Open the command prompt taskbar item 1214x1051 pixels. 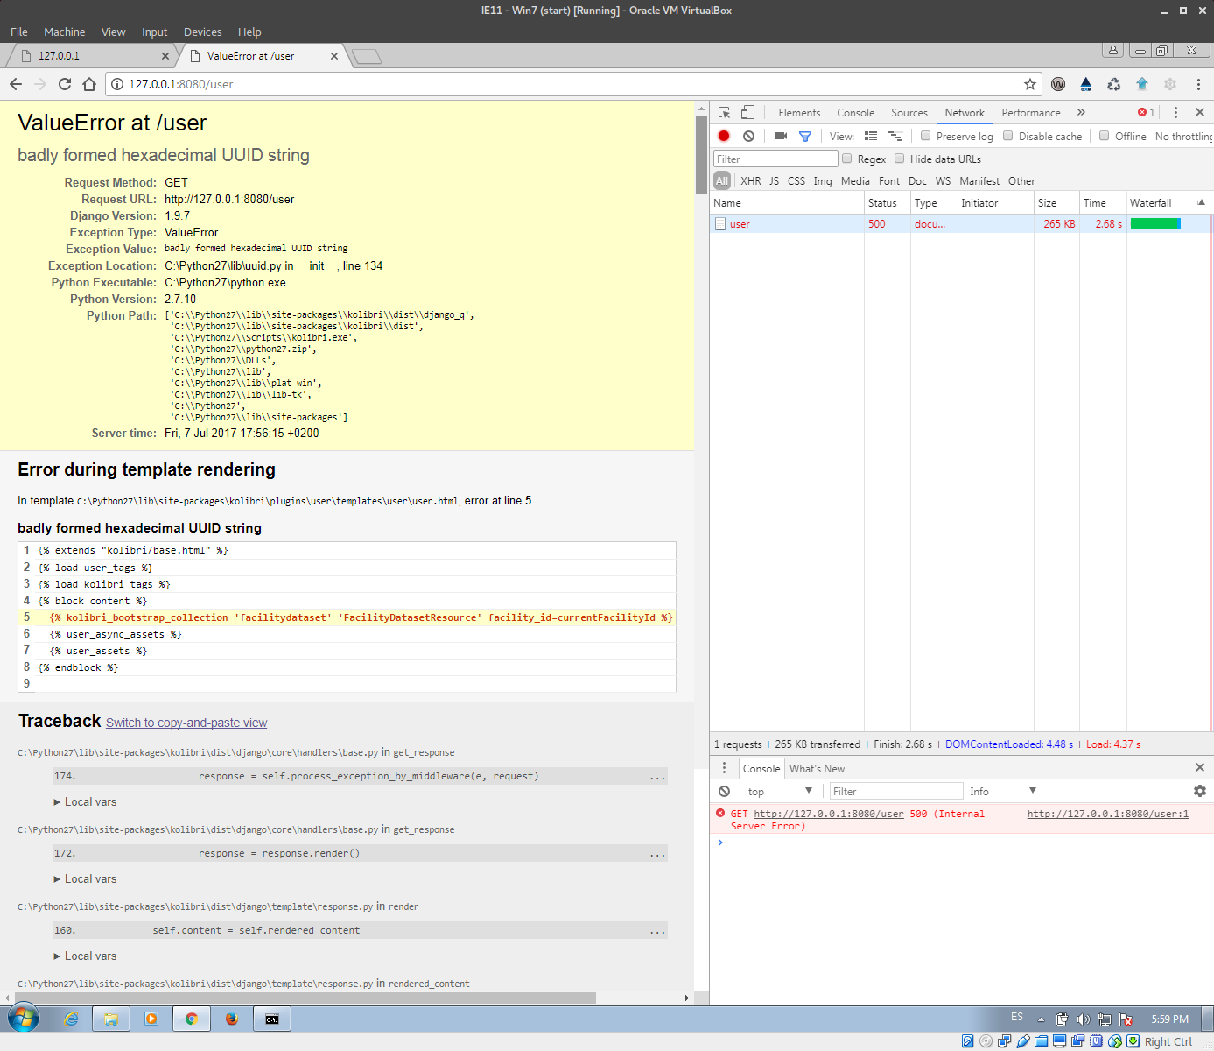(x=272, y=1019)
